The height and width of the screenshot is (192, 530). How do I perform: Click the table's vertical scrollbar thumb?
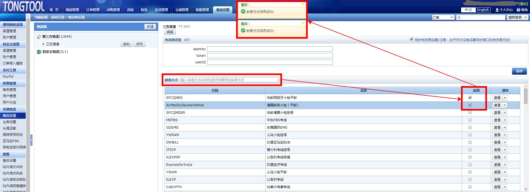pyautogui.click(x=526, y=96)
